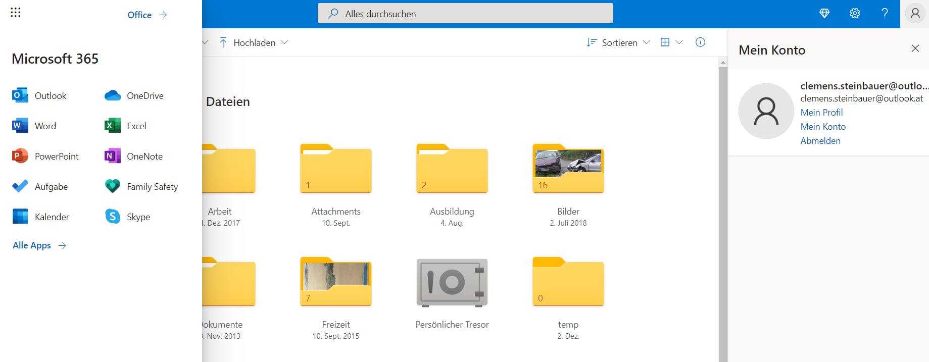Click the Bilder folder name label
The image size is (929, 362).
(x=568, y=212)
